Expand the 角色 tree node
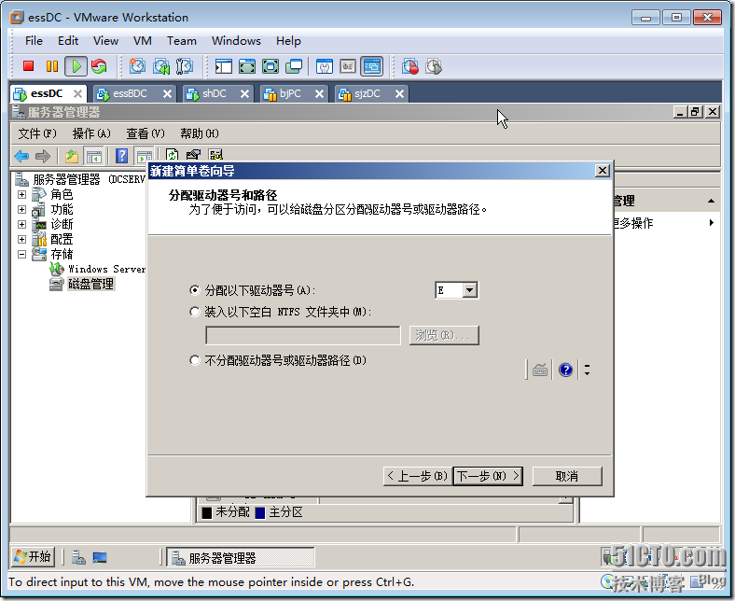 tap(21, 194)
